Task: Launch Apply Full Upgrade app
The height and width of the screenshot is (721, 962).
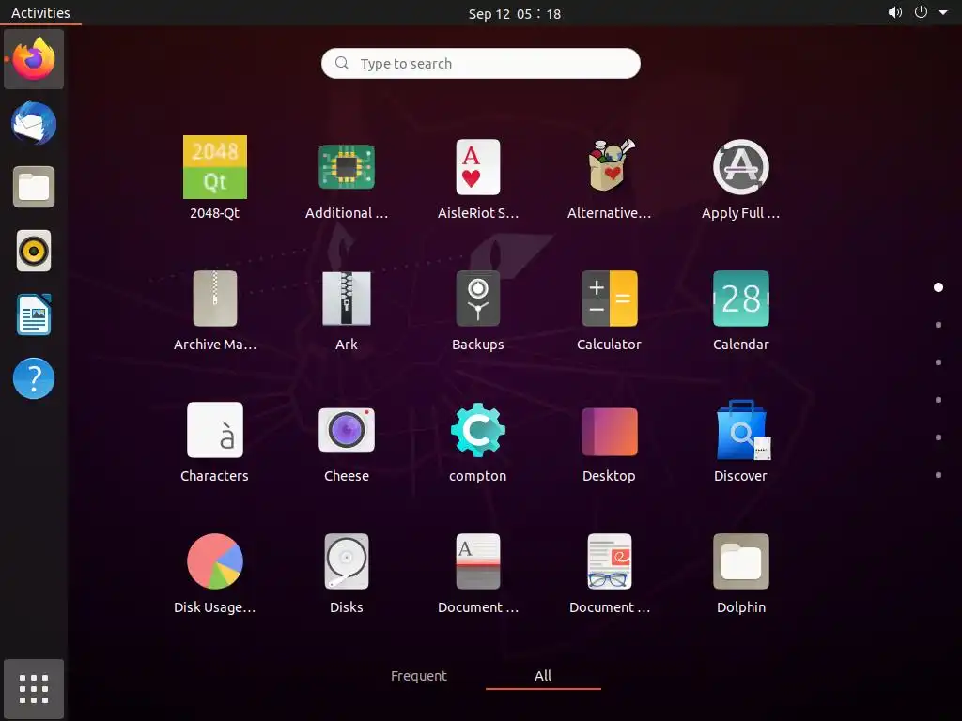Action: pyautogui.click(x=740, y=167)
